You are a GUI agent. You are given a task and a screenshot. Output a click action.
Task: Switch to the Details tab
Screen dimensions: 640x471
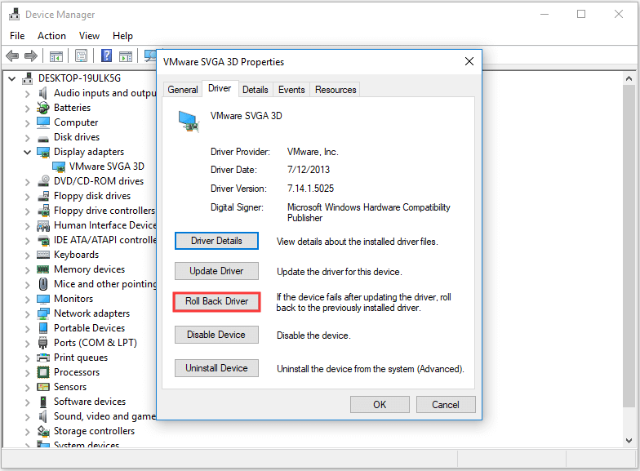[x=255, y=90]
